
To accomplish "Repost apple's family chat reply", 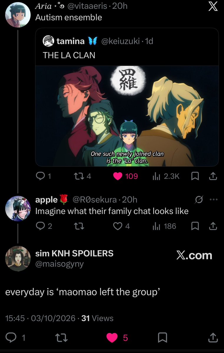I will 79,226.
